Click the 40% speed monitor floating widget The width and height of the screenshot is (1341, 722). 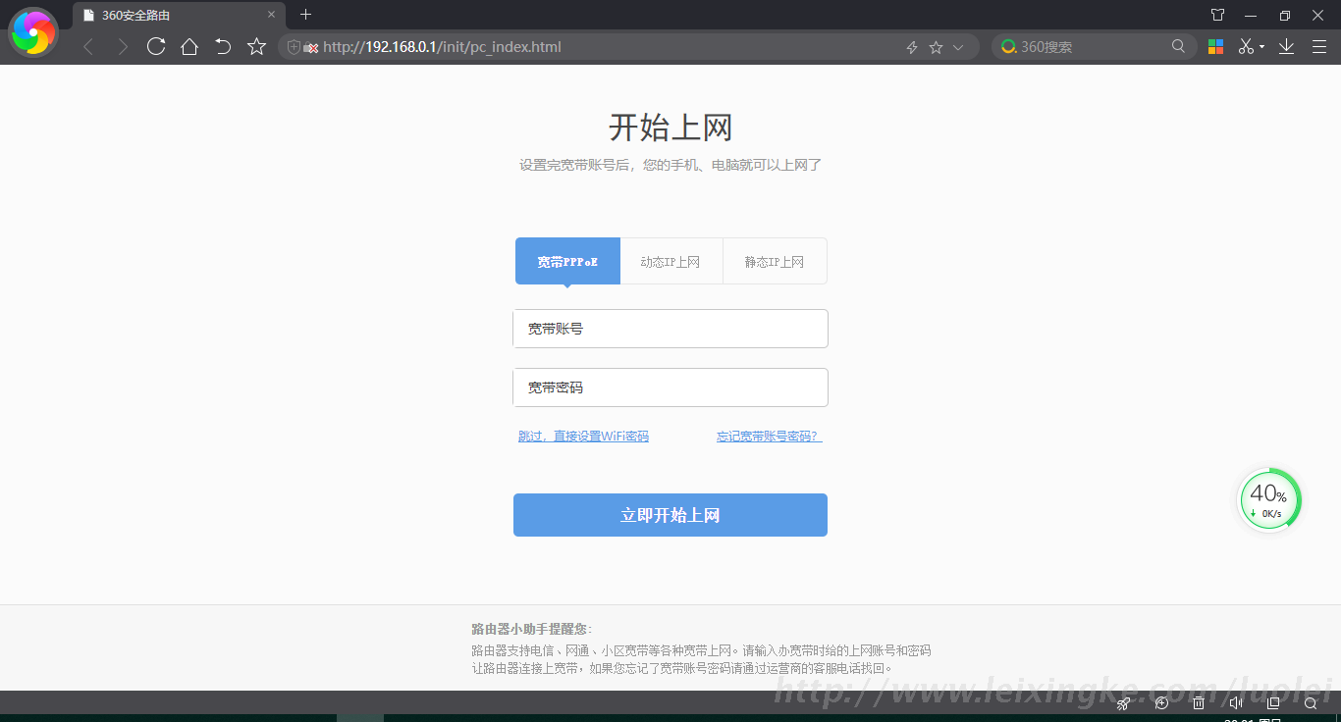point(1268,499)
